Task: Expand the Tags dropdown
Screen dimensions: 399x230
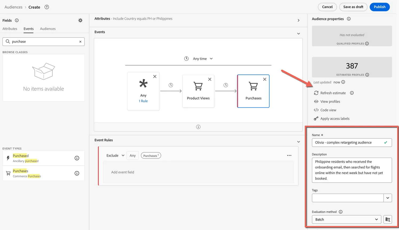Action: pyautogui.click(x=388, y=198)
